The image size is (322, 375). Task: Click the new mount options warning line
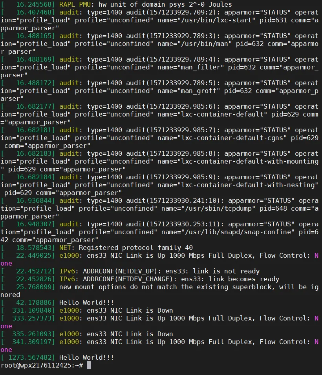(x=159, y=291)
